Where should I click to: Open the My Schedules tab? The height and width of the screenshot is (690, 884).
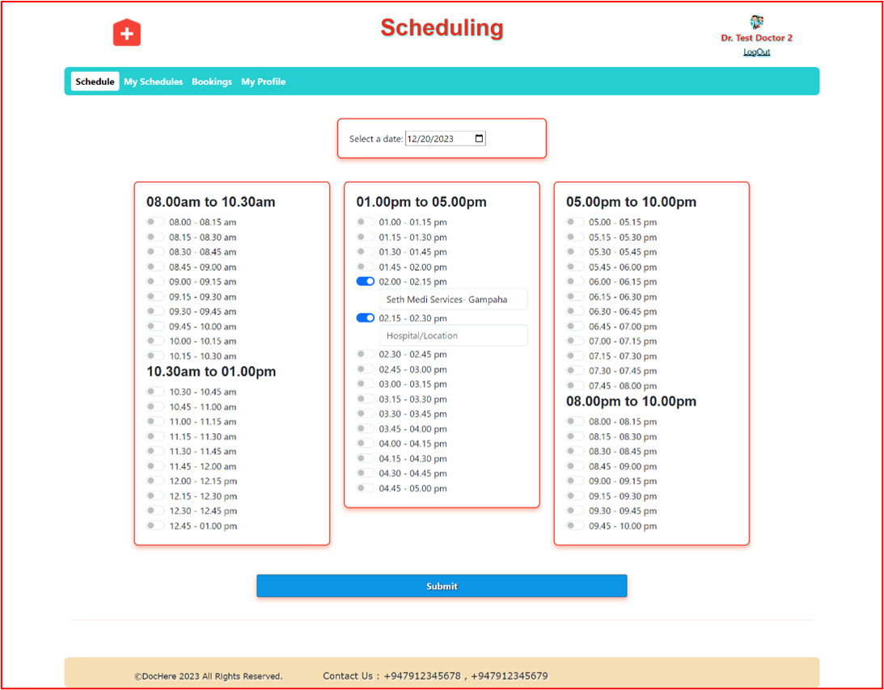click(154, 82)
